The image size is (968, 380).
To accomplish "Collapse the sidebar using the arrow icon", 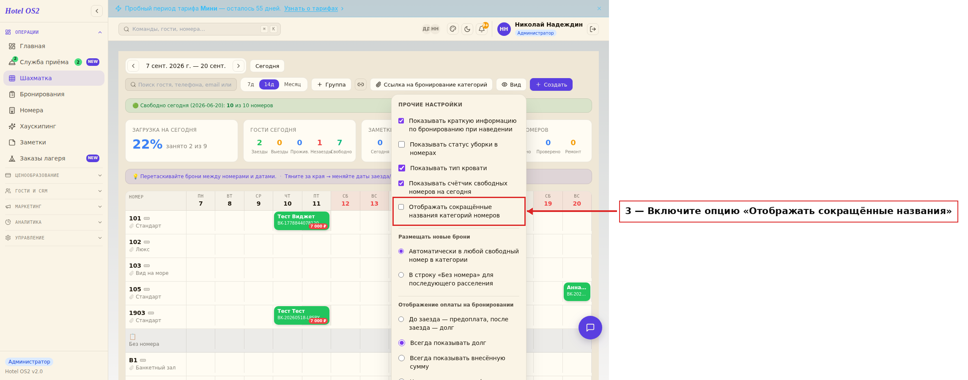I will [97, 11].
